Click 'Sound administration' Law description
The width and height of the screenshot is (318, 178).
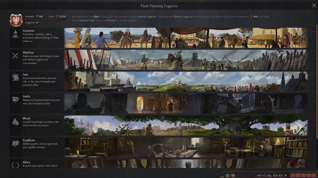click(x=39, y=81)
